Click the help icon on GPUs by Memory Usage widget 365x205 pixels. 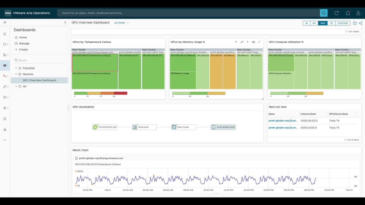coord(248,42)
